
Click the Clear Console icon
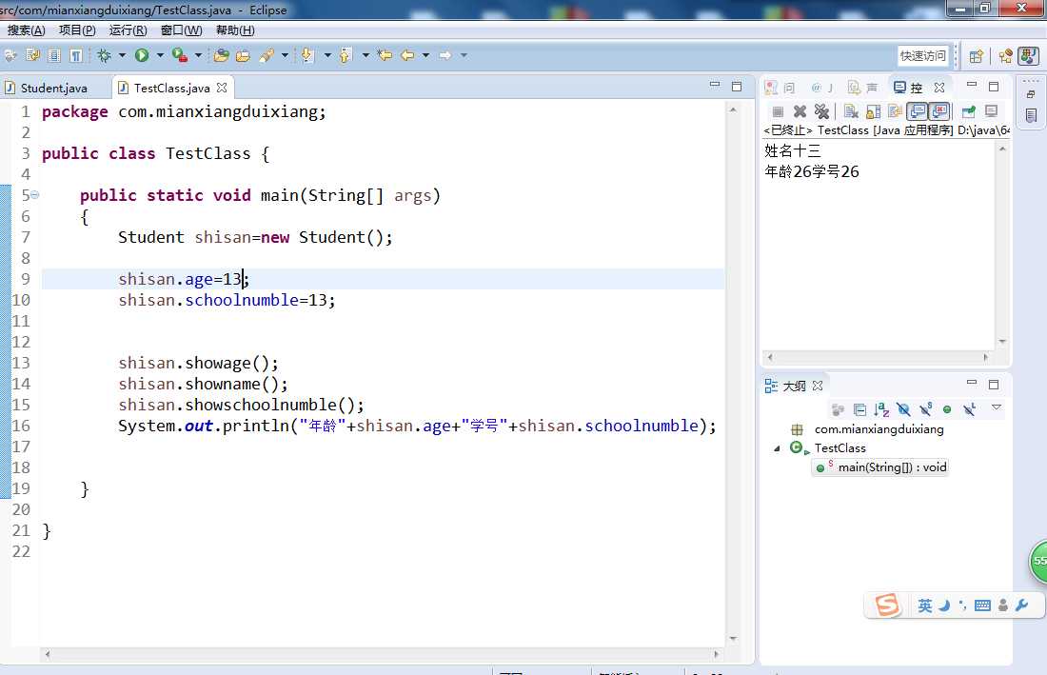click(x=851, y=111)
